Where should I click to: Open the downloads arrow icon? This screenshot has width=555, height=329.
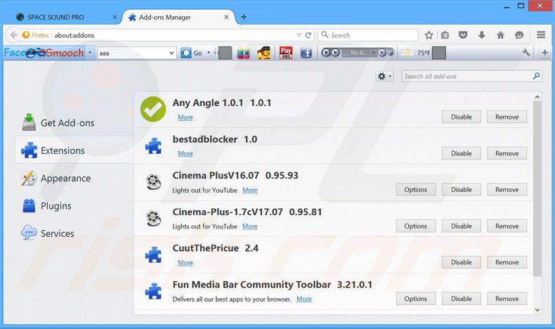[x=481, y=35]
